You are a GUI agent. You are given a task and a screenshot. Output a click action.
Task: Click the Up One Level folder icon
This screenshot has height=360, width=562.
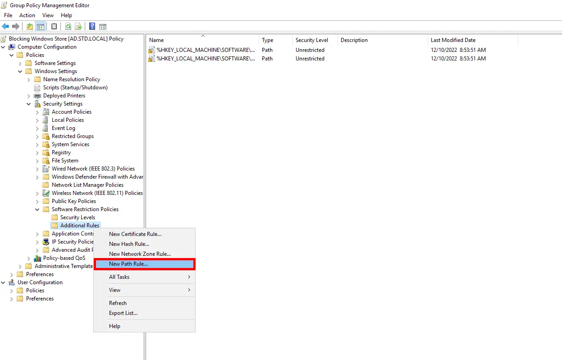[29, 26]
